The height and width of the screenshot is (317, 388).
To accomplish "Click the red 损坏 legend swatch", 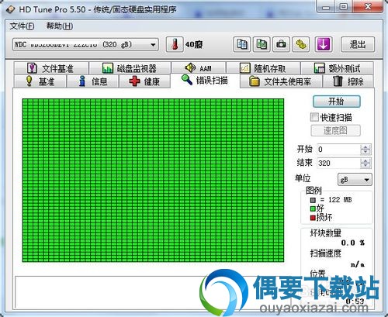I will click(x=313, y=218).
